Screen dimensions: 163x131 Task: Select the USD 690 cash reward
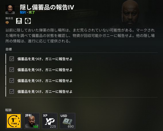67,121
